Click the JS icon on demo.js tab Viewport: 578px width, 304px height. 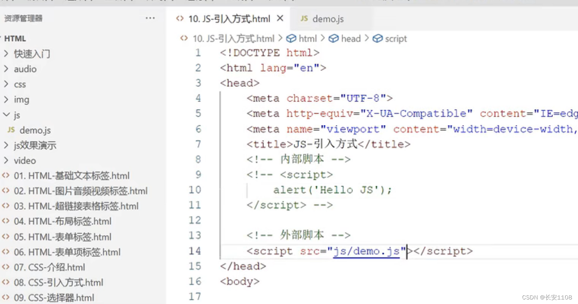tap(304, 18)
